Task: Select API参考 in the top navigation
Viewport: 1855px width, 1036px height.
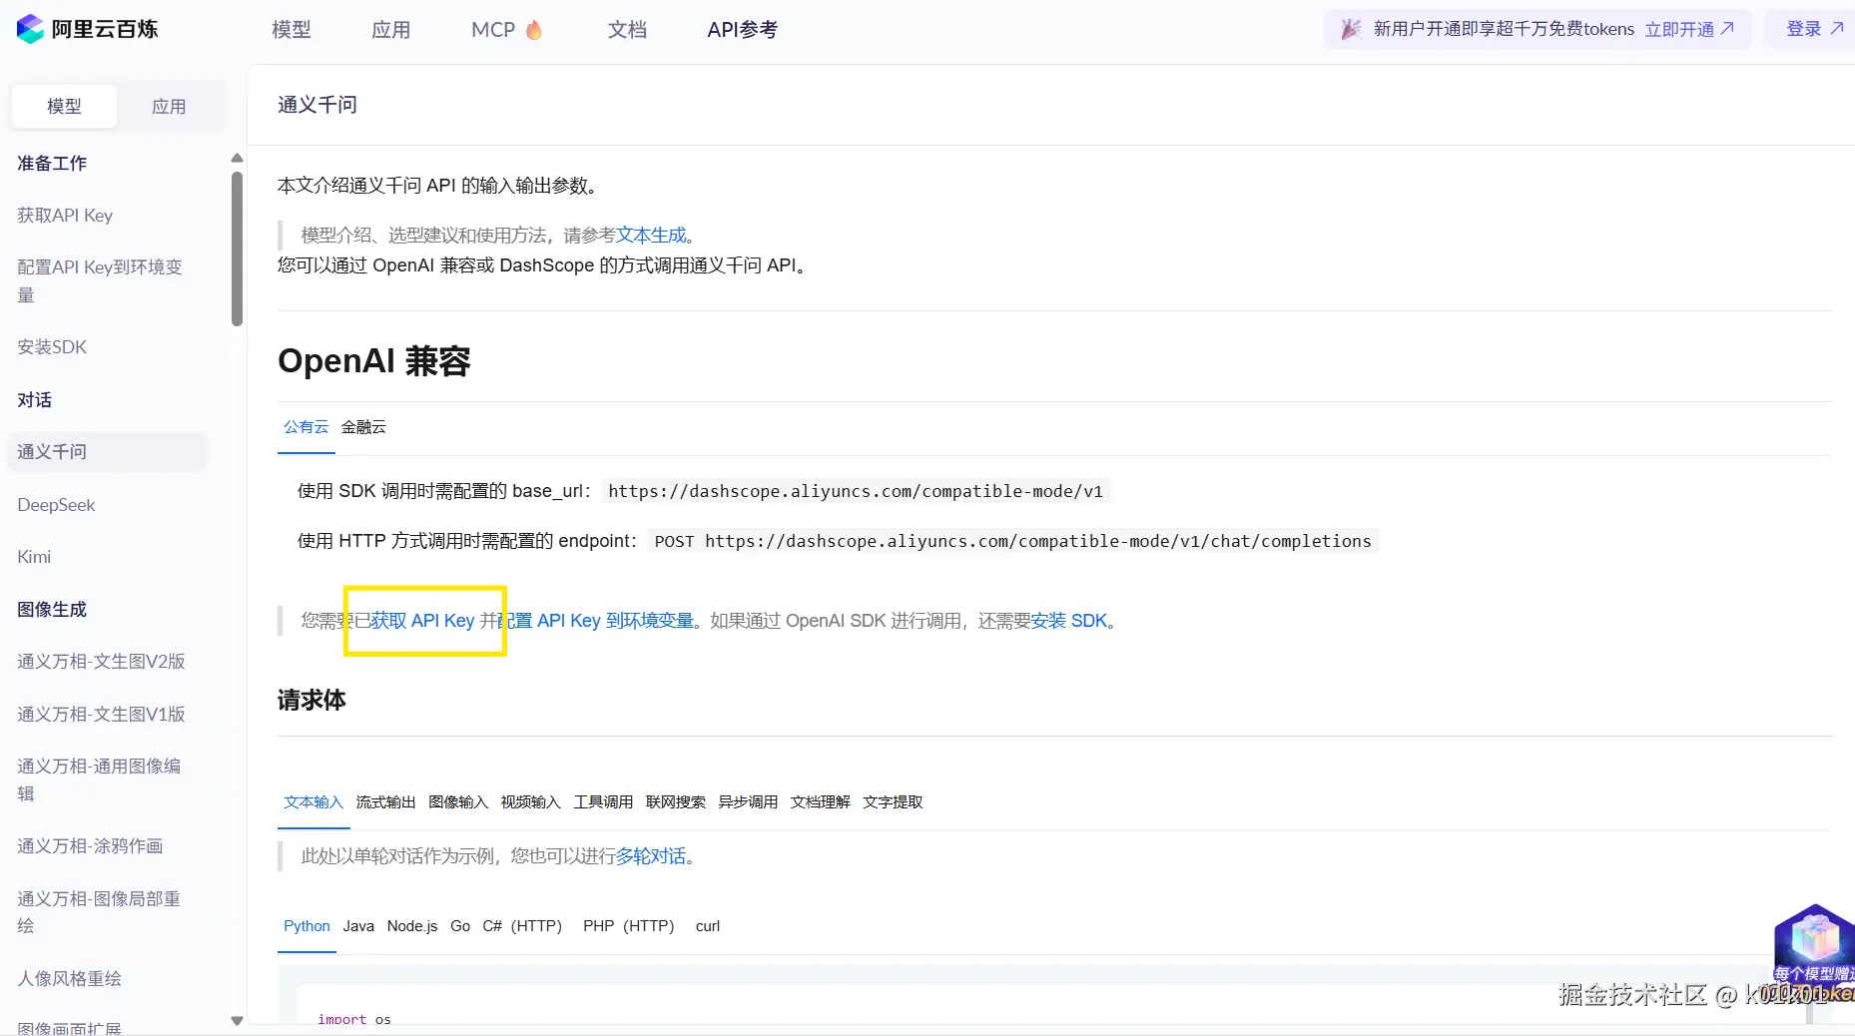Action: point(742,30)
